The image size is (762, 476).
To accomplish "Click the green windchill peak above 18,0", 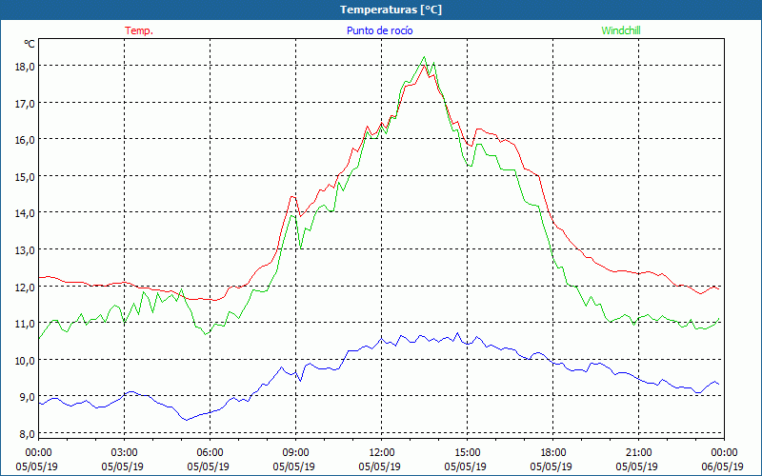I will 424,57.
